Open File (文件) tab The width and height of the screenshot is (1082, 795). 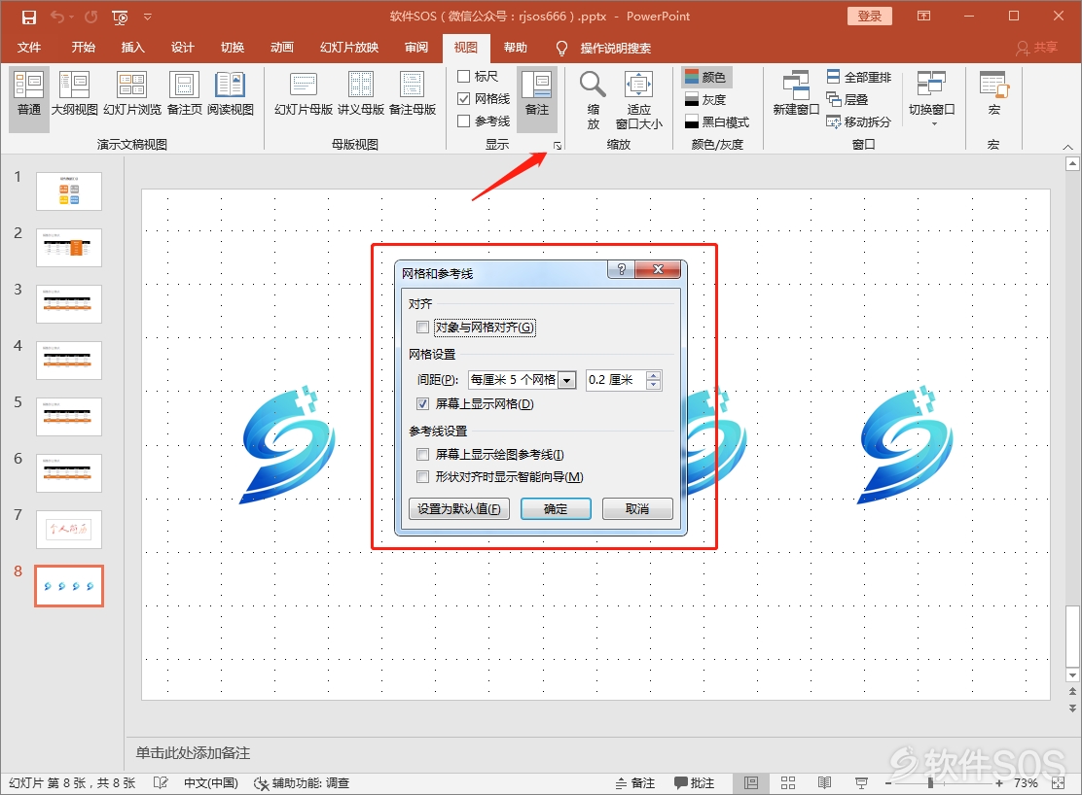tap(29, 47)
